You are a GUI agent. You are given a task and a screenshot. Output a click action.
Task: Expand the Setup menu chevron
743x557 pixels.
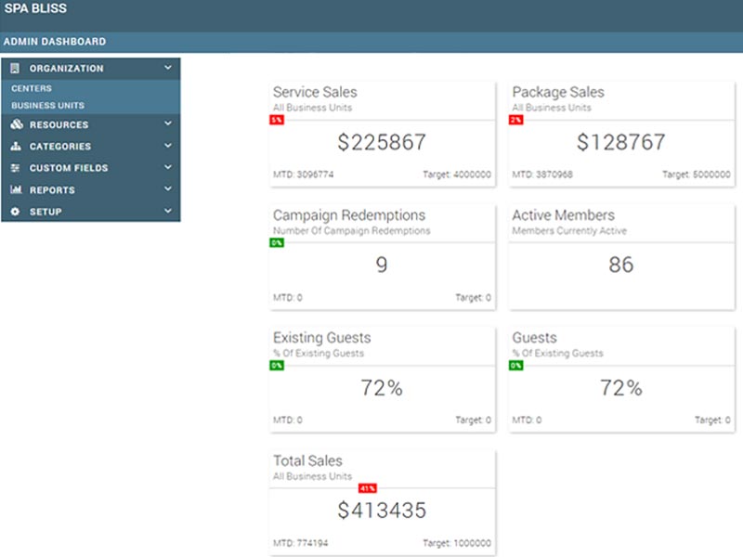[x=168, y=212]
